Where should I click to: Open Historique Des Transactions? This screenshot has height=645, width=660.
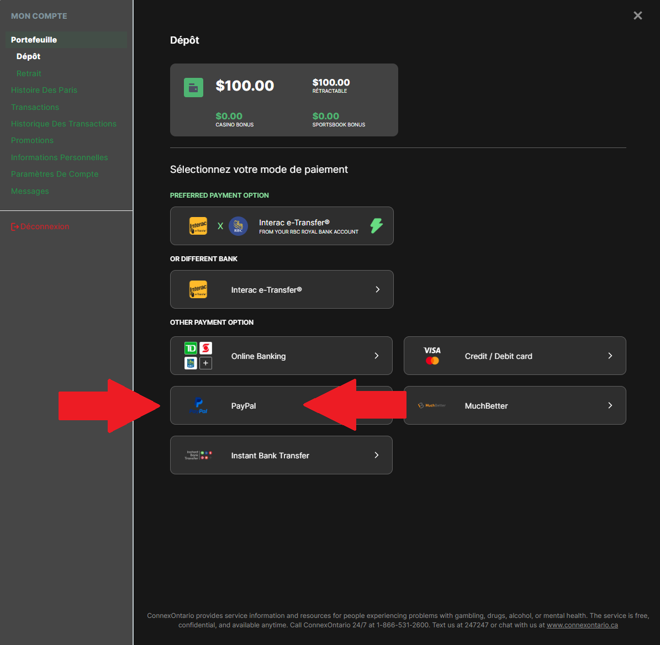[64, 124]
